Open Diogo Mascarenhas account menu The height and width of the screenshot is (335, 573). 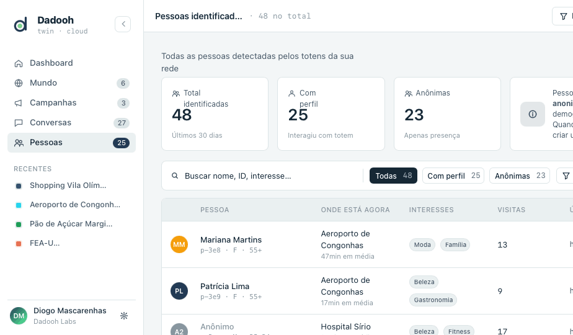(70, 316)
